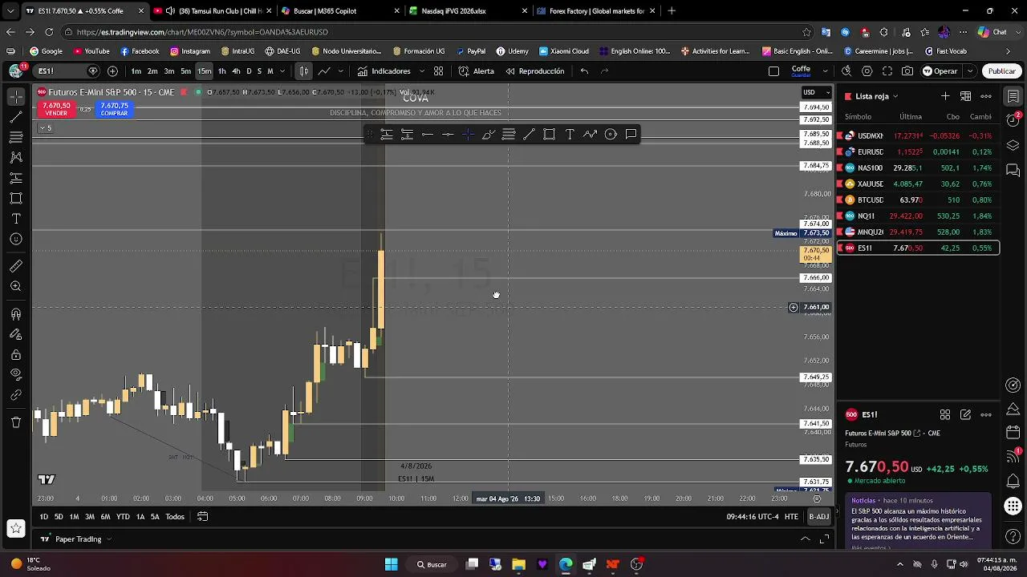Open favorites star toolbar button
This screenshot has height=577, width=1027.
(x=15, y=528)
